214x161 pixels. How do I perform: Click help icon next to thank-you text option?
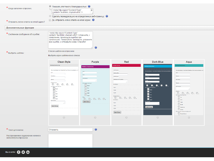pyautogui.click(x=89, y=6)
